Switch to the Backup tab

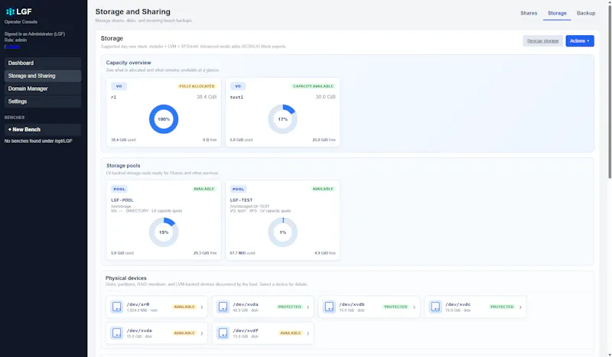[586, 13]
